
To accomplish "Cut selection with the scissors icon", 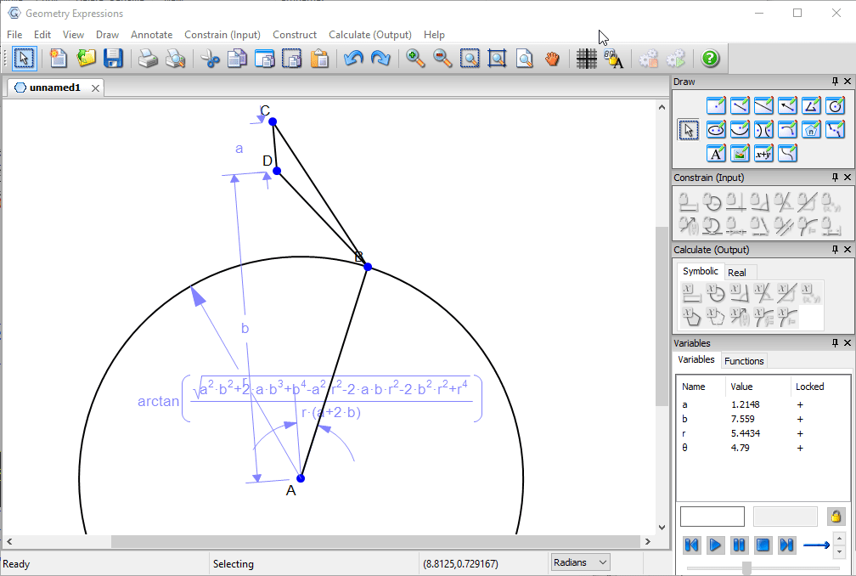I will [x=211, y=59].
